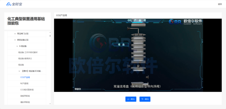Click the 欧倍尔软件 logo in video
The width and height of the screenshot is (226, 109).
186,22
